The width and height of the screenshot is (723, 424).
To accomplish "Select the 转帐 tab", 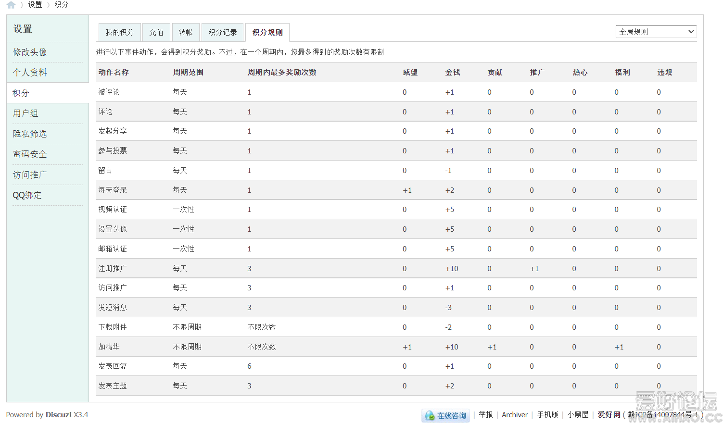I will pyautogui.click(x=185, y=32).
